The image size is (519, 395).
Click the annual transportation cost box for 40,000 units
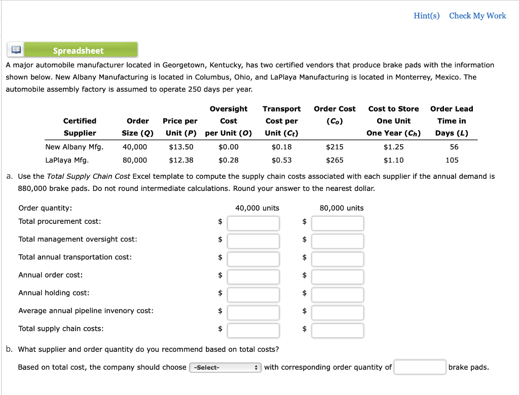[x=253, y=259]
